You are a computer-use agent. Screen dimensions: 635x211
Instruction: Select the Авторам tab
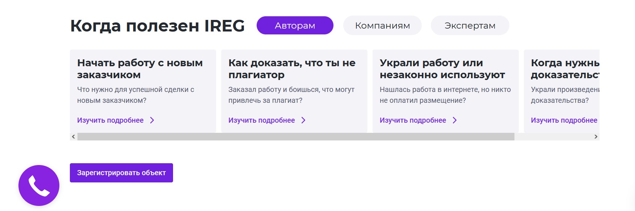295,25
